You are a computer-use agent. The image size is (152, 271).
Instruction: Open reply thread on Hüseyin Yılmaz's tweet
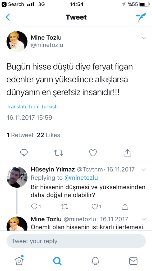[x=36, y=206]
